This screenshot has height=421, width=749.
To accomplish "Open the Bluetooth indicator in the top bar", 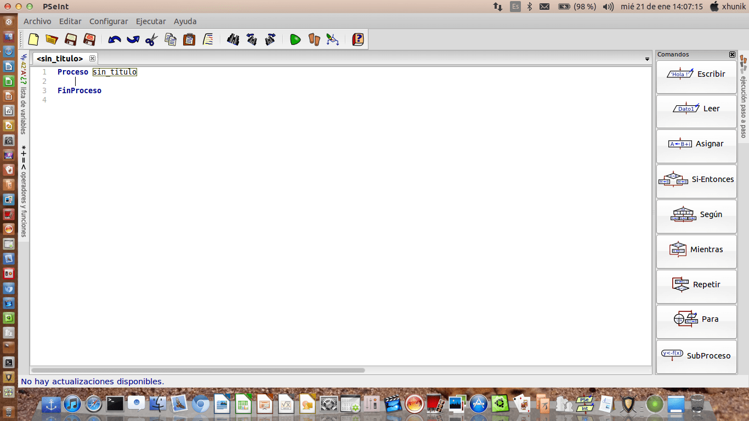I will [530, 7].
